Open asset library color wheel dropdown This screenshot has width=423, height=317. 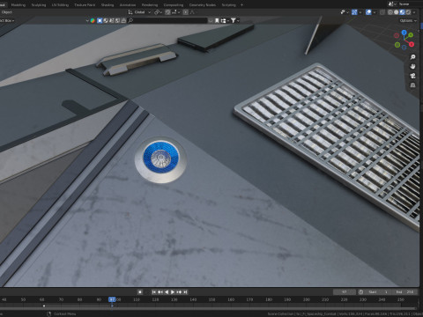91,20
